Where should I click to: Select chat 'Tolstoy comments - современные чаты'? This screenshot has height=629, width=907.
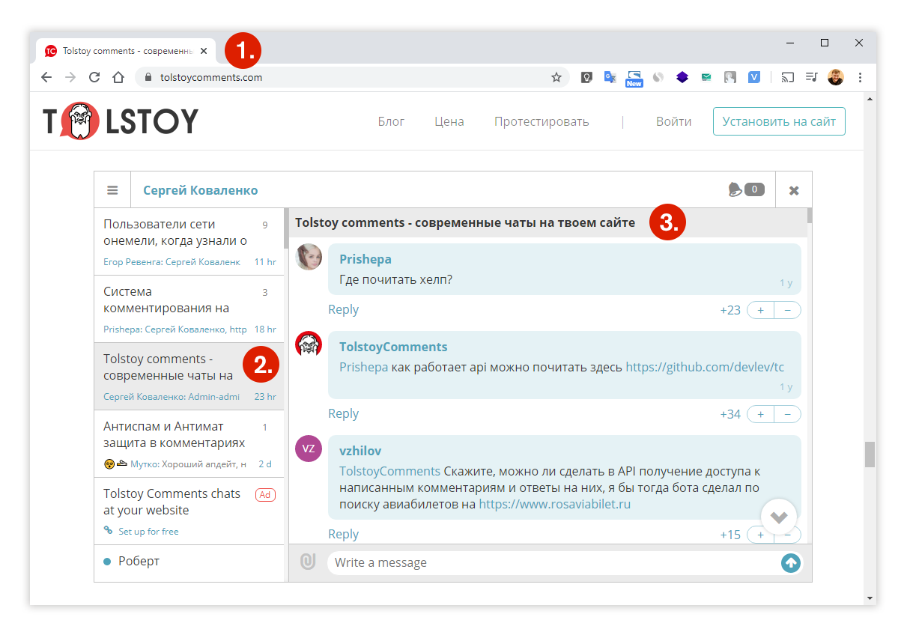click(x=189, y=377)
